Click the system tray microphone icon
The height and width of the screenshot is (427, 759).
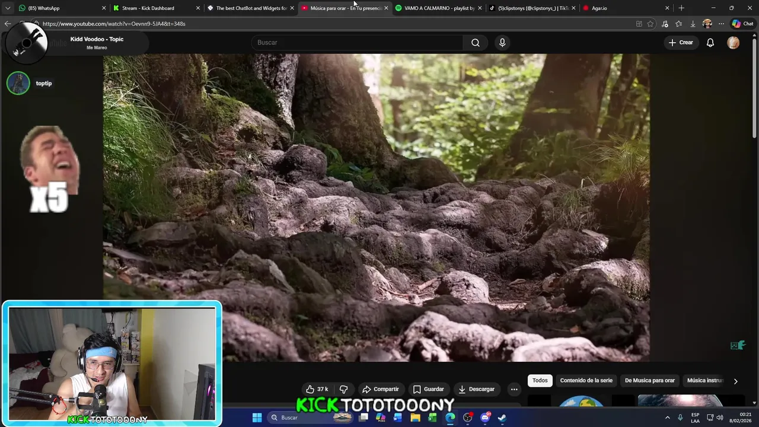click(680, 418)
